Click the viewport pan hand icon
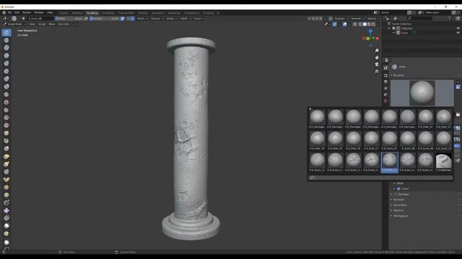 point(377,58)
